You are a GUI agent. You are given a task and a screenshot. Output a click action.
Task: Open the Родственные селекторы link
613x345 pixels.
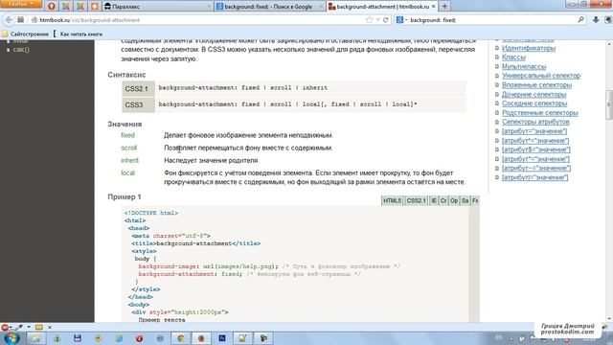(540, 113)
